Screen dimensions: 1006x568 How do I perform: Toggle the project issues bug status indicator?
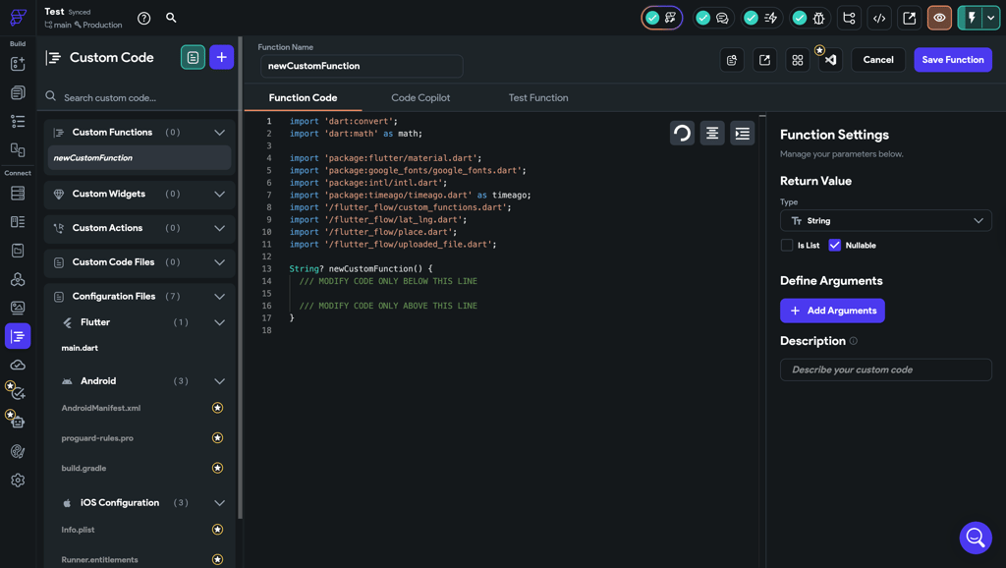pos(810,18)
